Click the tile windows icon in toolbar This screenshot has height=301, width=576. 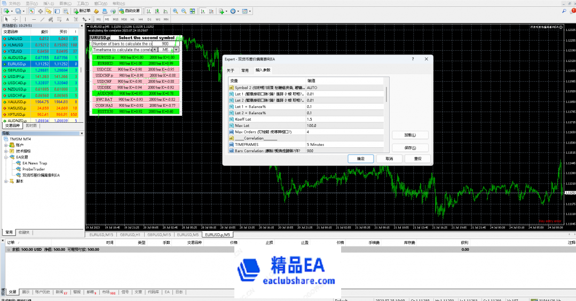click(x=193, y=11)
